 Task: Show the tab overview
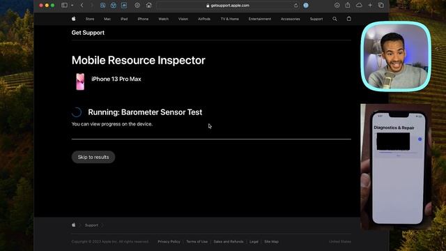point(381,5)
